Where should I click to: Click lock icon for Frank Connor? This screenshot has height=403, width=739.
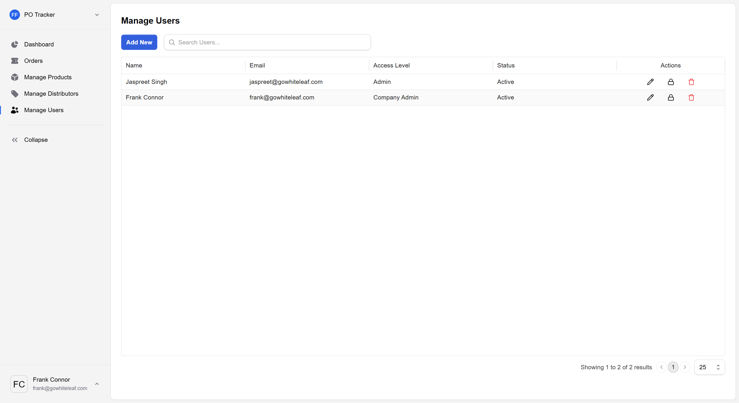[x=671, y=97]
